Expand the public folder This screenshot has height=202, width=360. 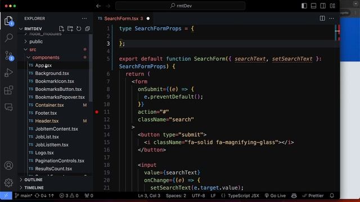click(26, 42)
